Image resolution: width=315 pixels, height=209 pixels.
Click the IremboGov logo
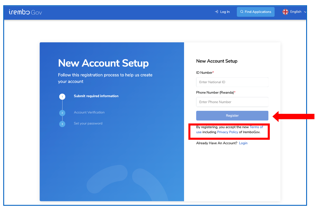pos(25,12)
